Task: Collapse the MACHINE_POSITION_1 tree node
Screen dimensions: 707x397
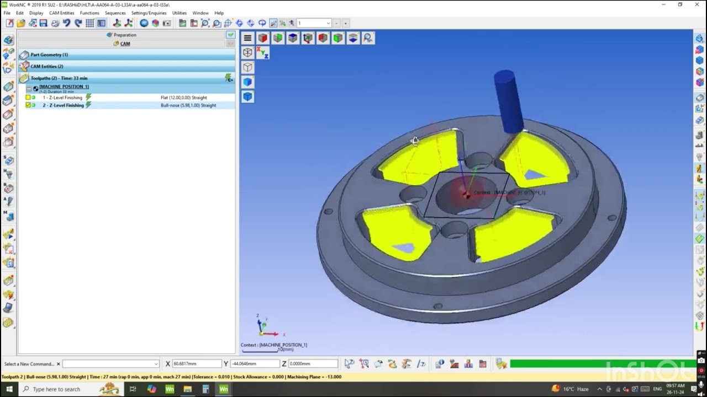Action: (29, 88)
